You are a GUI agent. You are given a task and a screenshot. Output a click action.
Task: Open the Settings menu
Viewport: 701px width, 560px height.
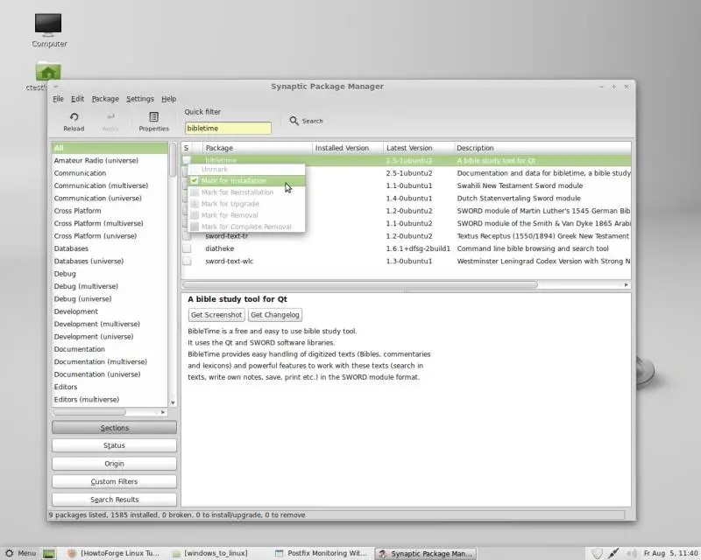[x=140, y=99]
